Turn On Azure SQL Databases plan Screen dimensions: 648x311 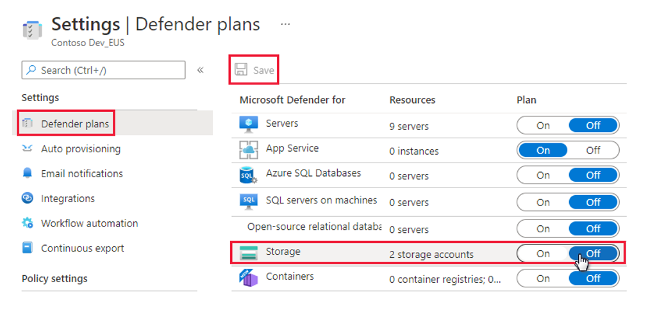pyautogui.click(x=543, y=175)
